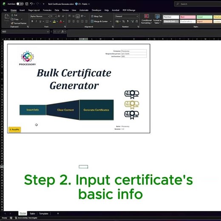Increase font size with larger A icon
The width and height of the screenshot is (221, 221).
click(59, 16)
